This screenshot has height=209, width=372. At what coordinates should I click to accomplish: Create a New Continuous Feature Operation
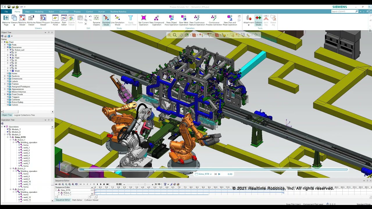click(x=197, y=20)
